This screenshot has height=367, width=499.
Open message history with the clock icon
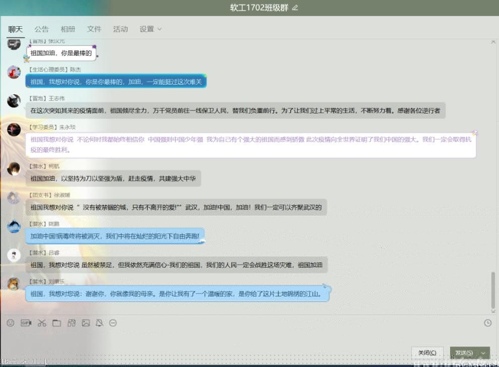pyautogui.click(x=487, y=323)
